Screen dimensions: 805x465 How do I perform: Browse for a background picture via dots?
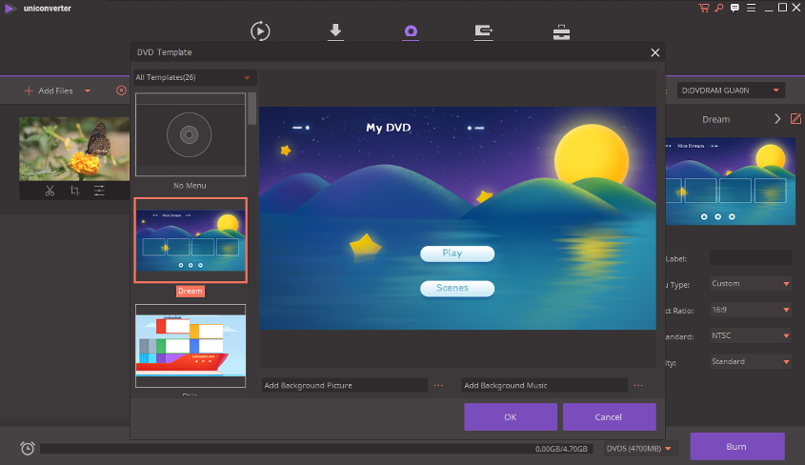[438, 386]
